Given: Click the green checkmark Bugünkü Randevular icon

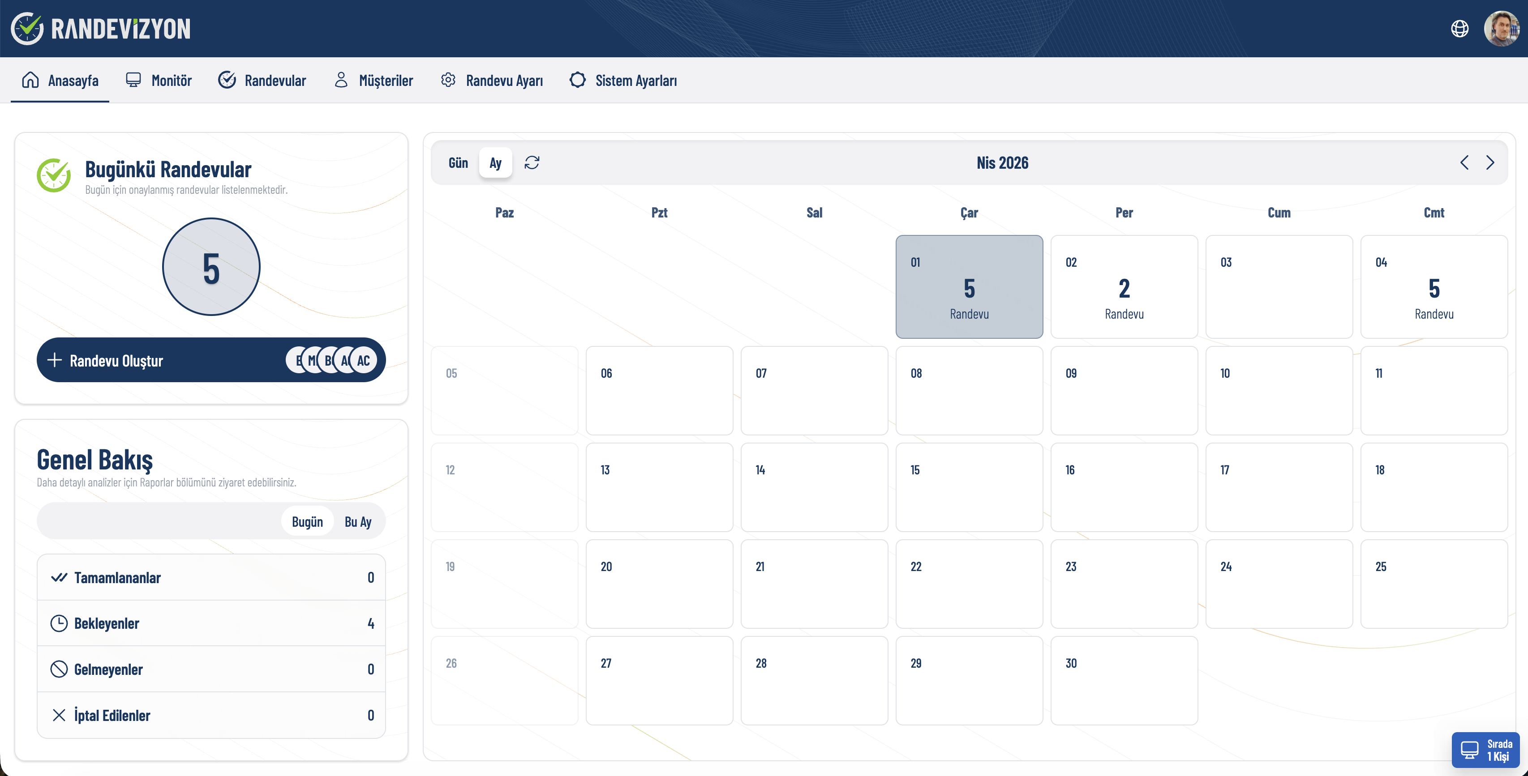Looking at the screenshot, I should 53,175.
